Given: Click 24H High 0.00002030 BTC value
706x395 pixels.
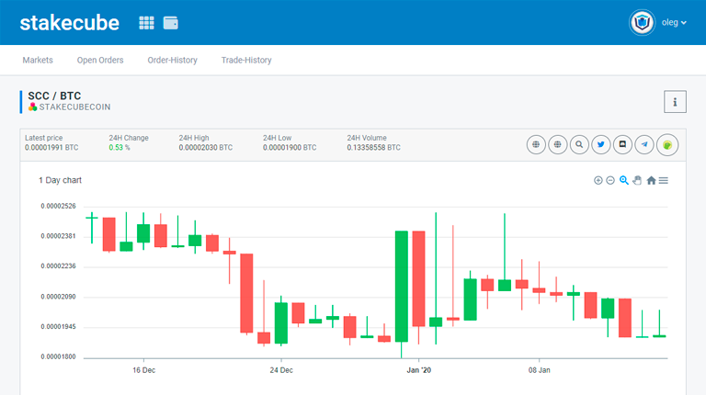Looking at the screenshot, I should 206,148.
